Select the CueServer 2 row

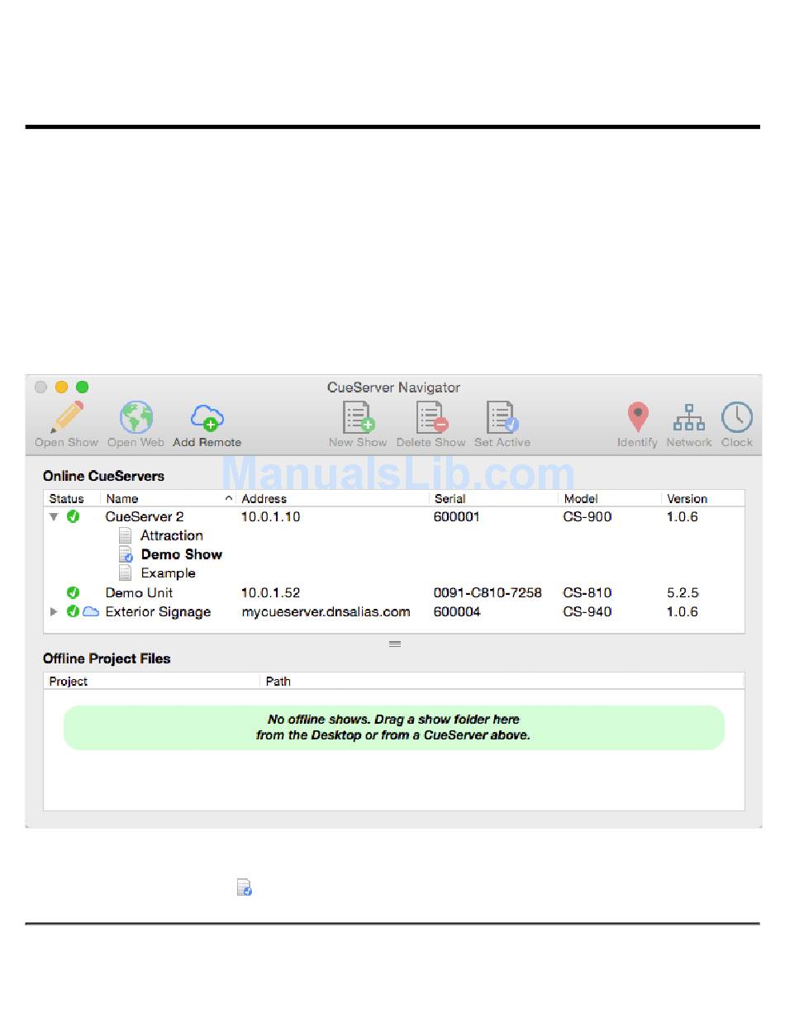394,517
